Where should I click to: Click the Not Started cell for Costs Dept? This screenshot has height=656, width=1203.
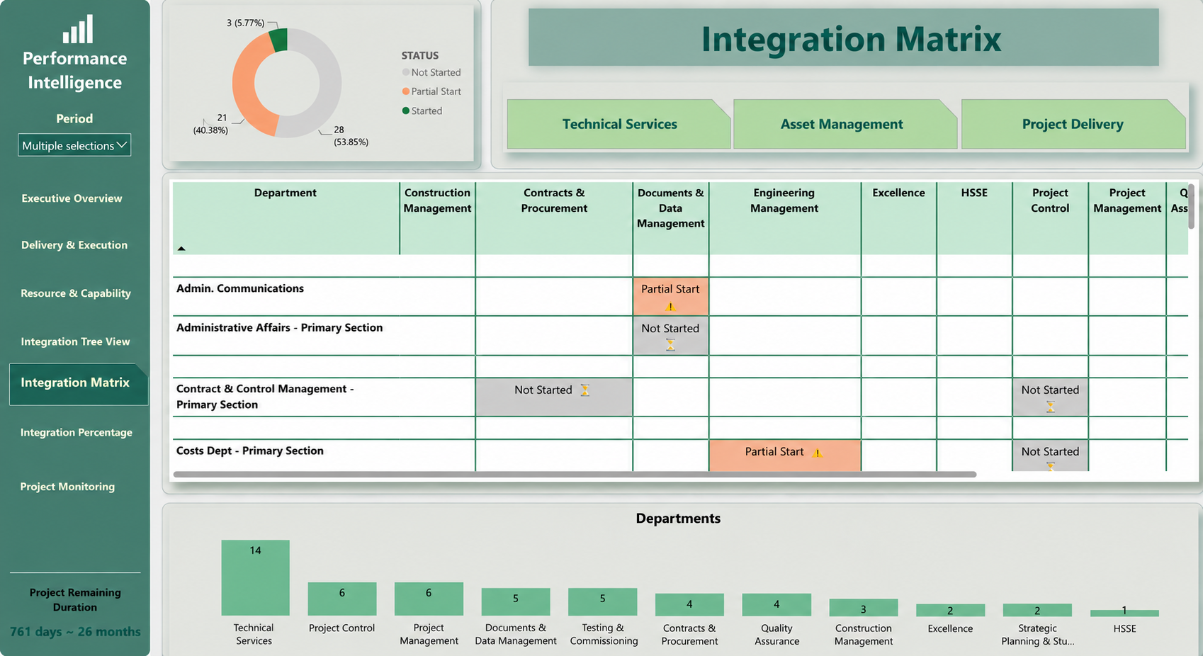click(1050, 456)
